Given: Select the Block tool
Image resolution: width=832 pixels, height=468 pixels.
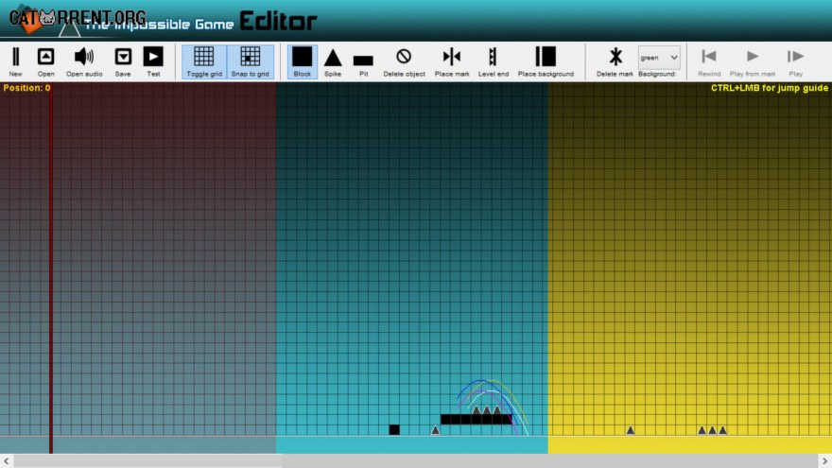Looking at the screenshot, I should tap(303, 61).
